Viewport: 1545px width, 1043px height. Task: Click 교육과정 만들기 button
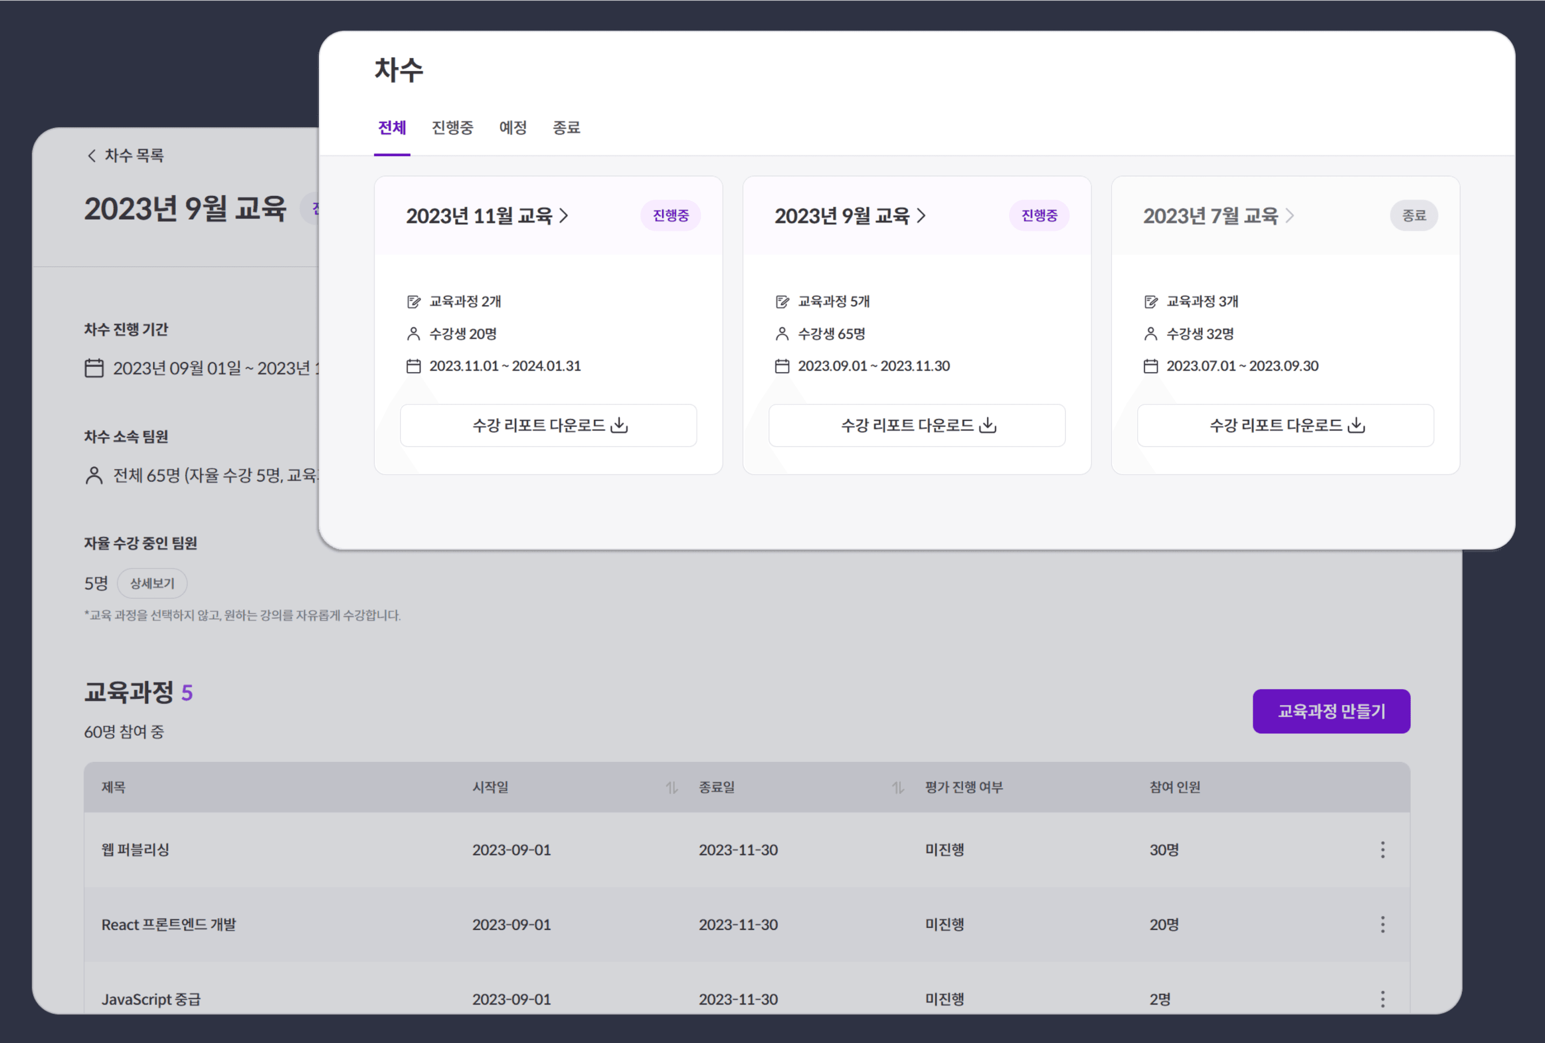[1331, 711]
